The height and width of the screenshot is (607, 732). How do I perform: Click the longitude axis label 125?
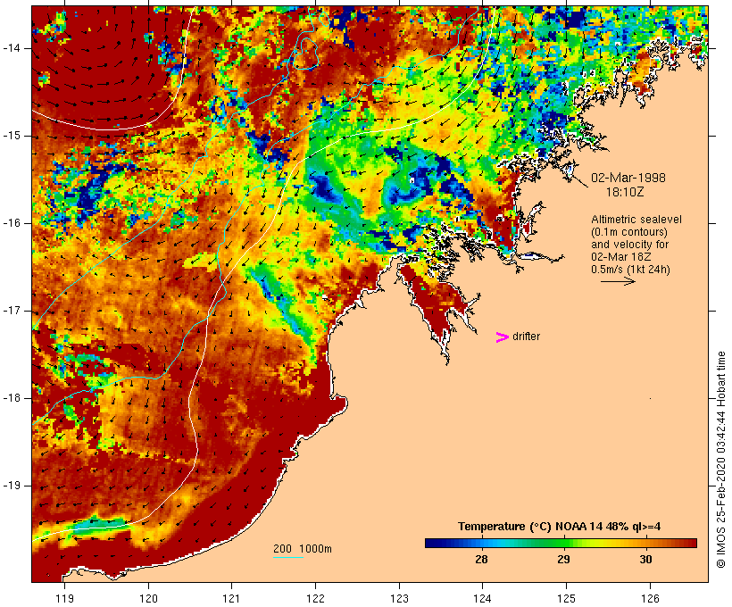566,598
